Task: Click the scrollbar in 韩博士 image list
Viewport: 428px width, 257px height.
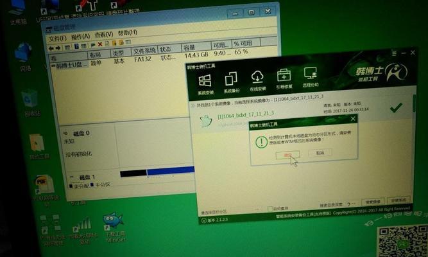Action: coord(414,103)
